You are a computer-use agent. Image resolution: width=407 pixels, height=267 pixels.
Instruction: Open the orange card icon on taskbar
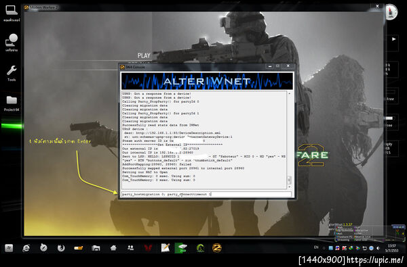pyautogui.click(x=79, y=248)
